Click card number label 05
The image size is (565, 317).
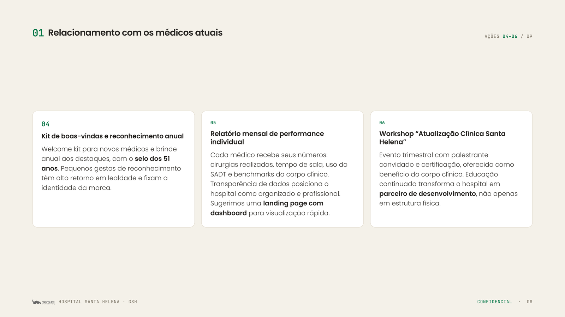[x=213, y=123]
